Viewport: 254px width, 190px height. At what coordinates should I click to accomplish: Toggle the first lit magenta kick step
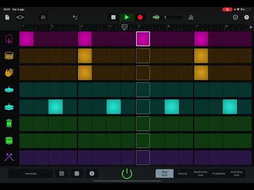point(26,39)
